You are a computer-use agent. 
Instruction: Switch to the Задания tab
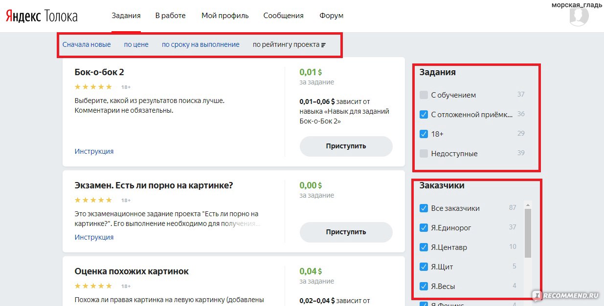click(x=126, y=16)
